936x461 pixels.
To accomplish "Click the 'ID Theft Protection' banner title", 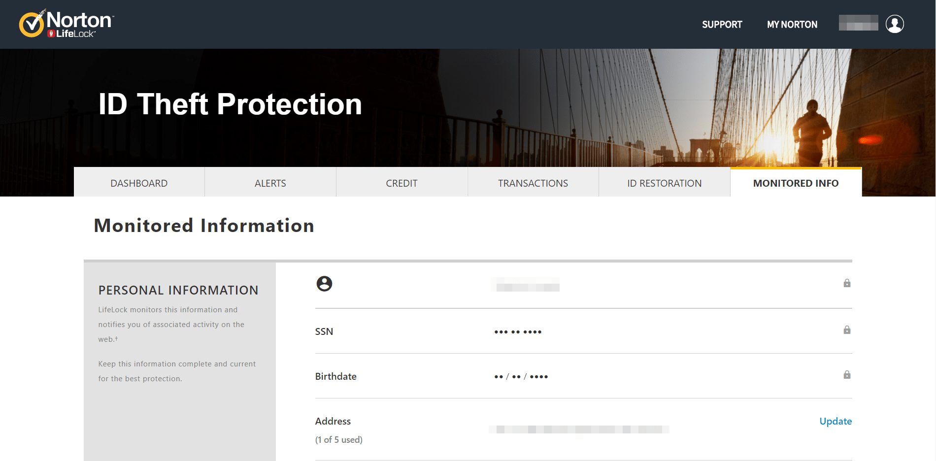I will coord(230,104).
